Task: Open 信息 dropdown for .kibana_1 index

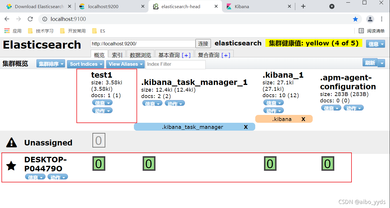Action: point(274,103)
